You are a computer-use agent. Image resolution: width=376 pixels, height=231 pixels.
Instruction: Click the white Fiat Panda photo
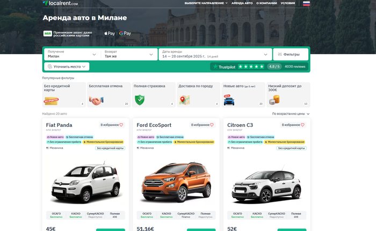pyautogui.click(x=85, y=182)
